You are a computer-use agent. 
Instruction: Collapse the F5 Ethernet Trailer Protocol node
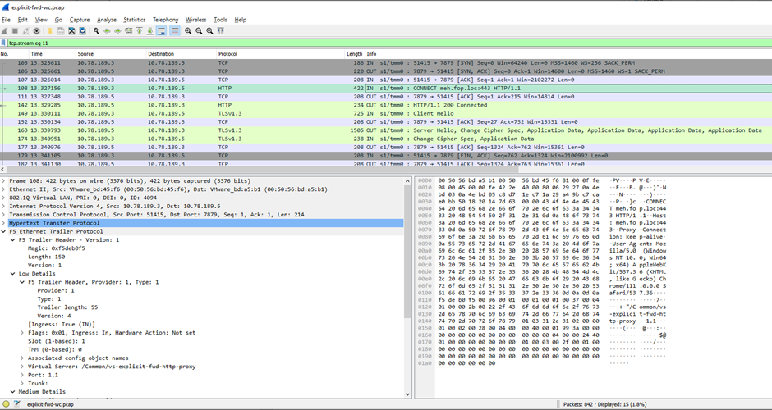(4, 231)
